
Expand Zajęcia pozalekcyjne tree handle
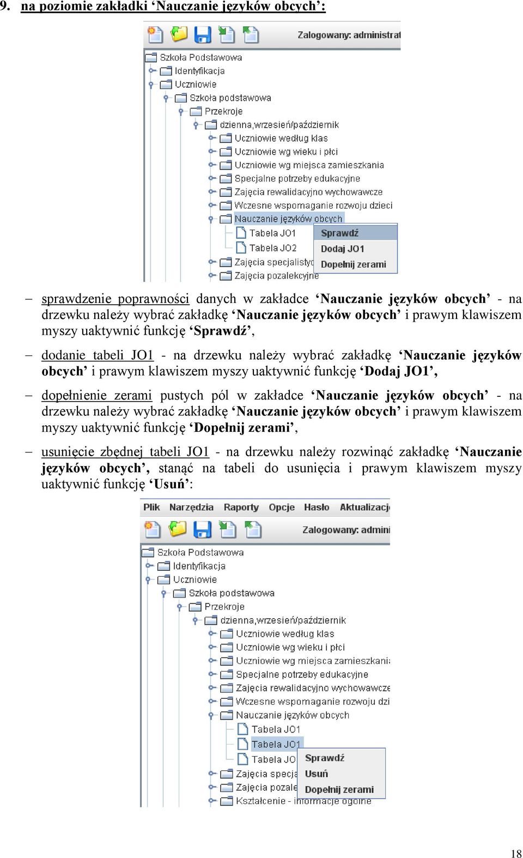(211, 276)
